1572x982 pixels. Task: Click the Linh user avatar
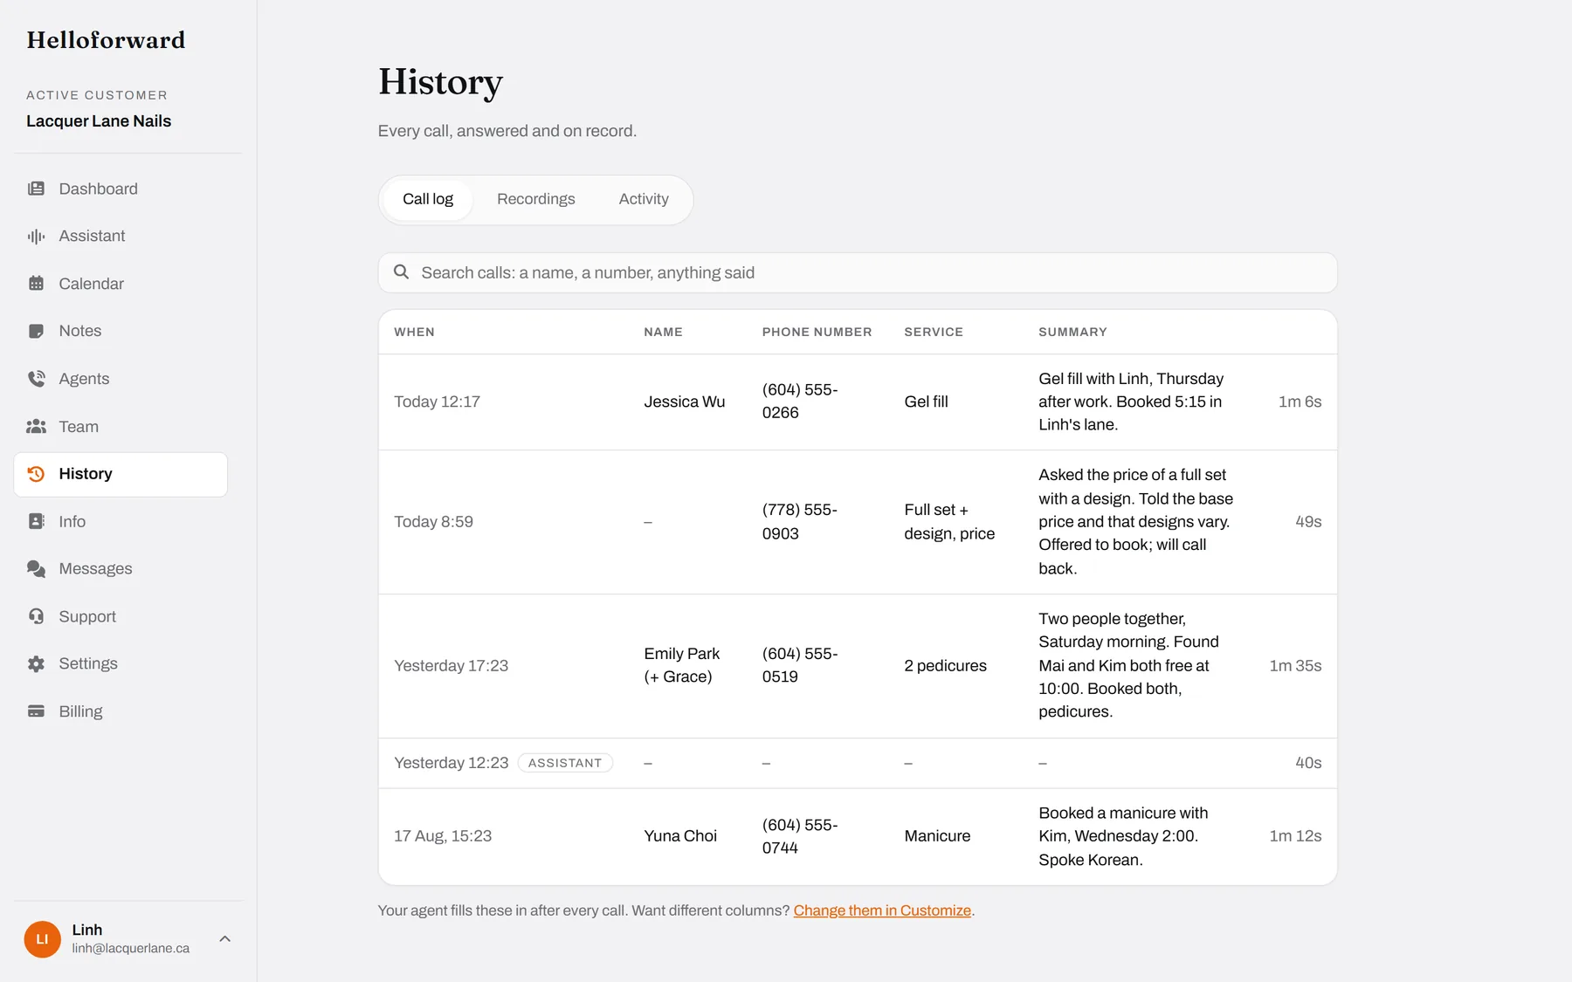point(42,939)
